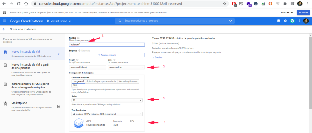Screen dimensions: 312x133
Task: Click the Nombre input field
Action: [107, 44]
